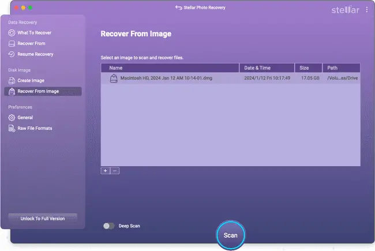The height and width of the screenshot is (251, 375).
Task: Select Recover From Image sidebar item
Action: pos(43,91)
